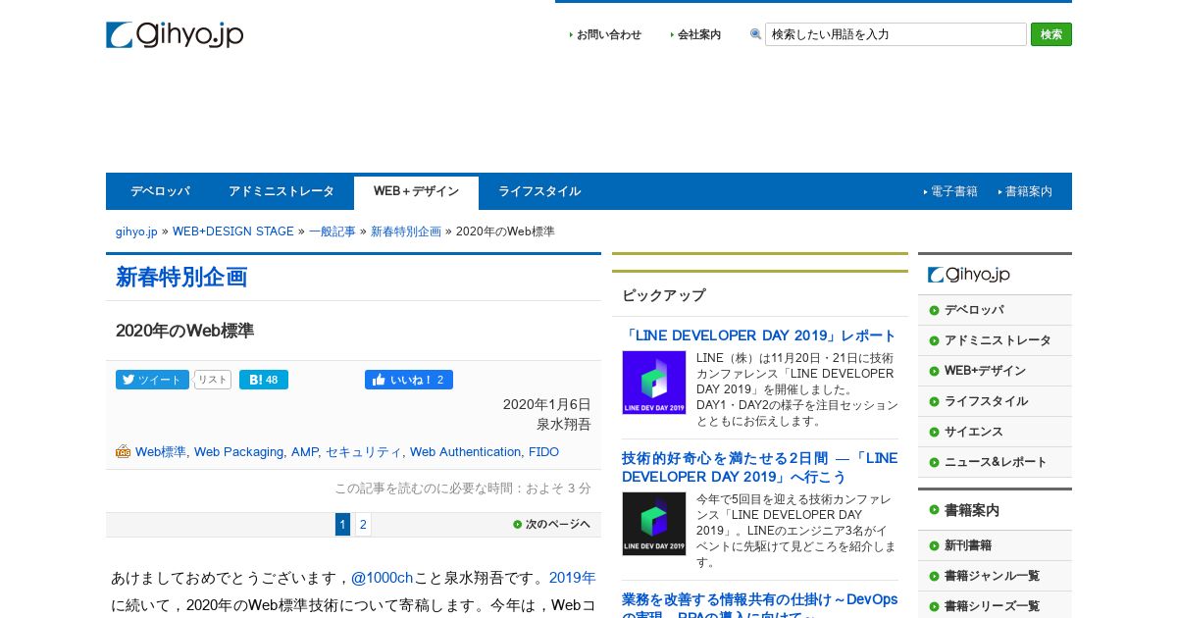Open 「LINE DEVELOPER DAY 2019」レポート headline
Screen dimensions: 1177x618
[x=759, y=335]
